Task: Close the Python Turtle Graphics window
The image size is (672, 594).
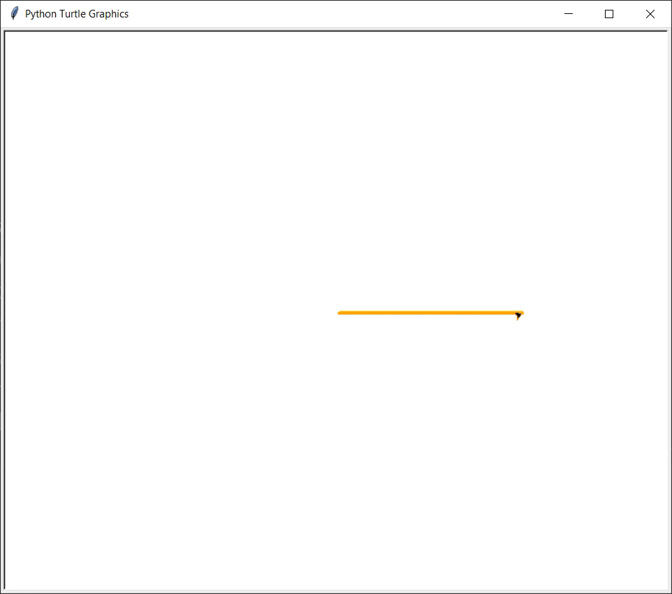Action: click(x=650, y=14)
